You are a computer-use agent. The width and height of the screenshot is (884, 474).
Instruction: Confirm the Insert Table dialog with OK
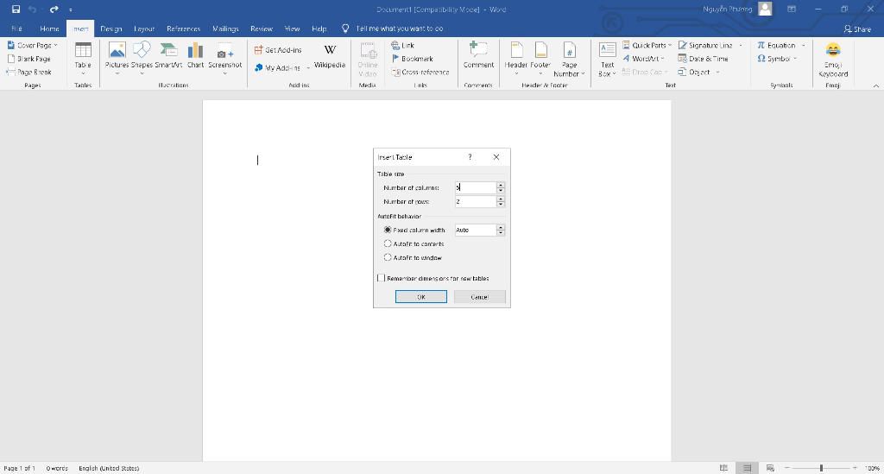[421, 297]
